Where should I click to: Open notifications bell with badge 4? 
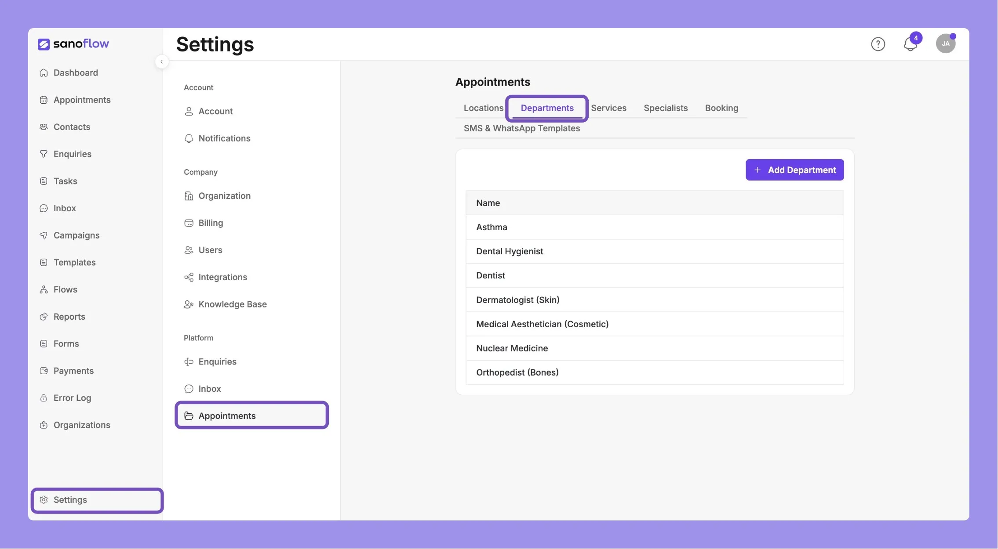click(x=911, y=43)
